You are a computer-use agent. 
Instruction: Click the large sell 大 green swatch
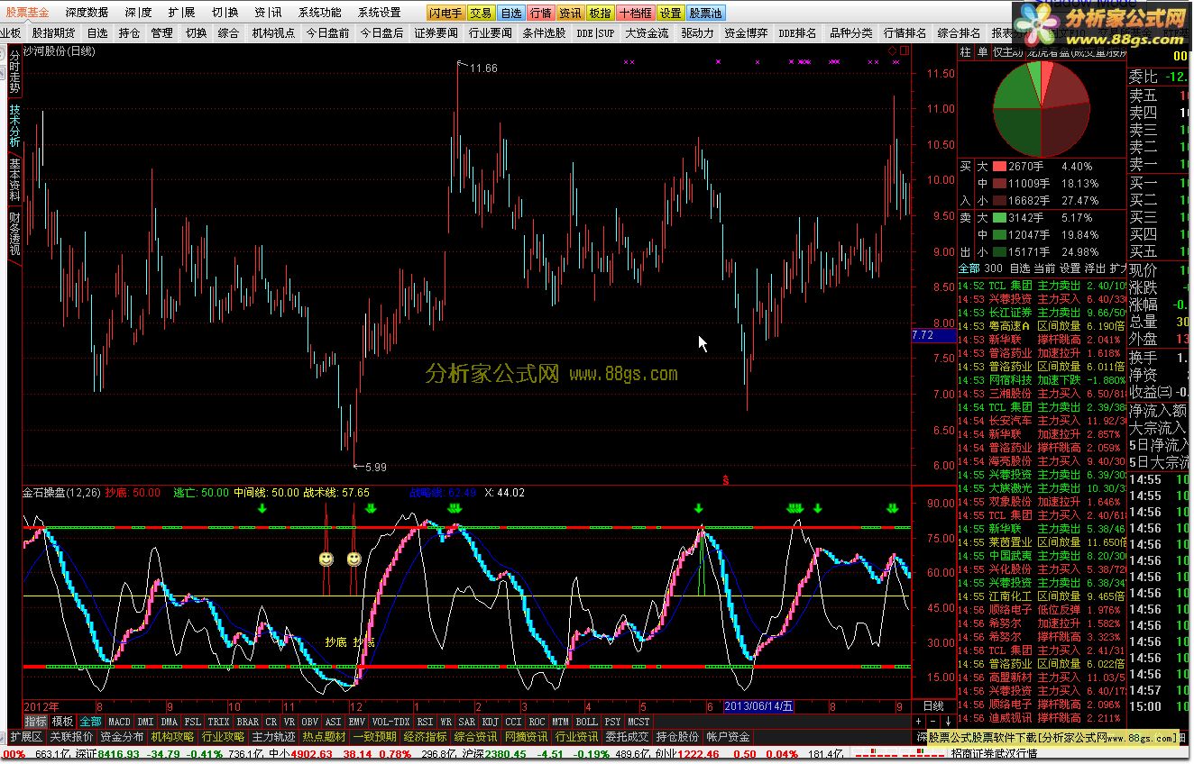pyautogui.click(x=998, y=218)
